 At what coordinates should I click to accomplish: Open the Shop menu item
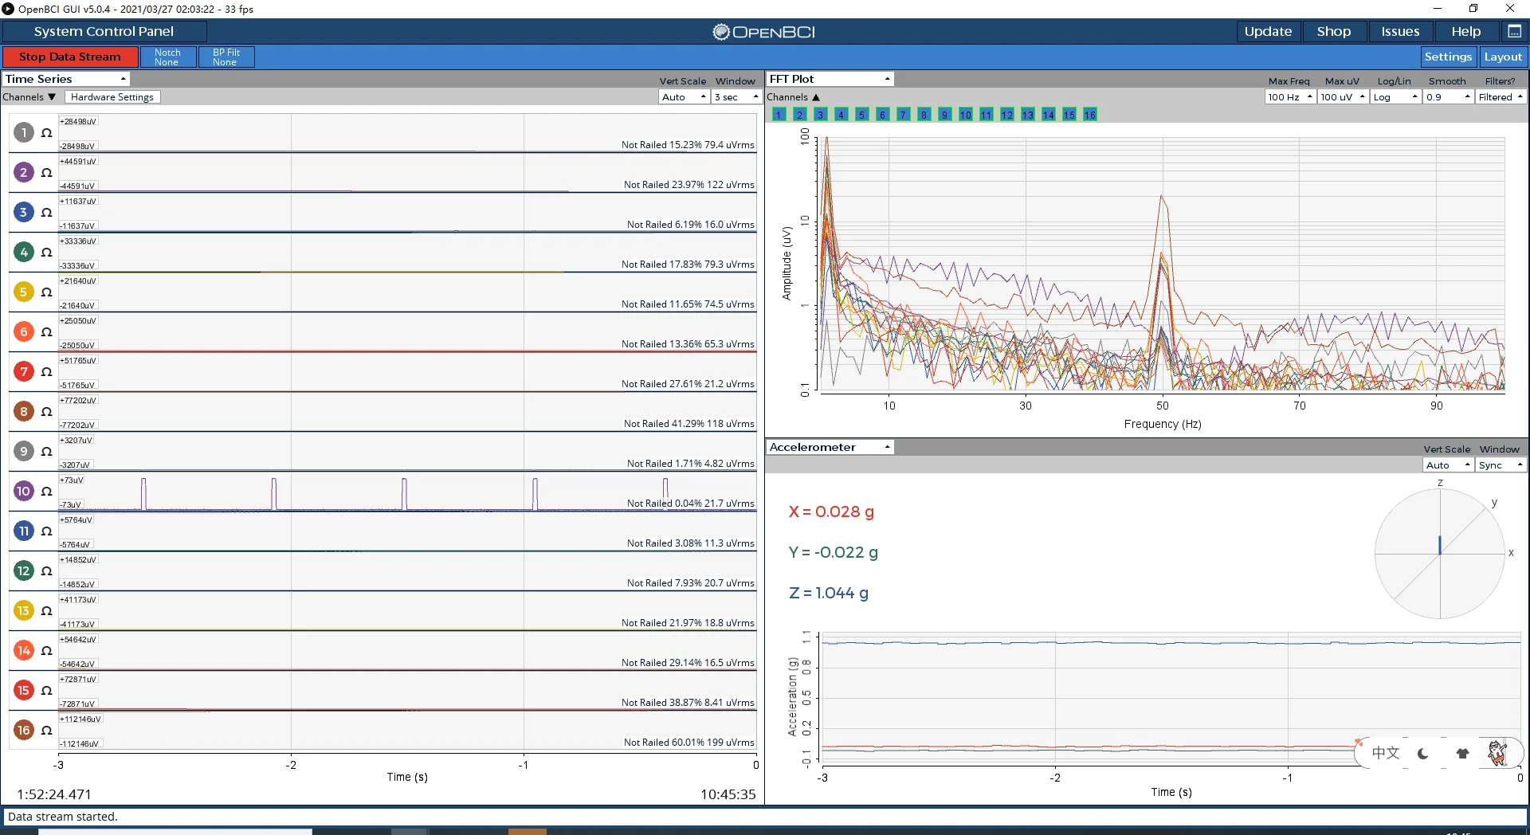point(1333,31)
